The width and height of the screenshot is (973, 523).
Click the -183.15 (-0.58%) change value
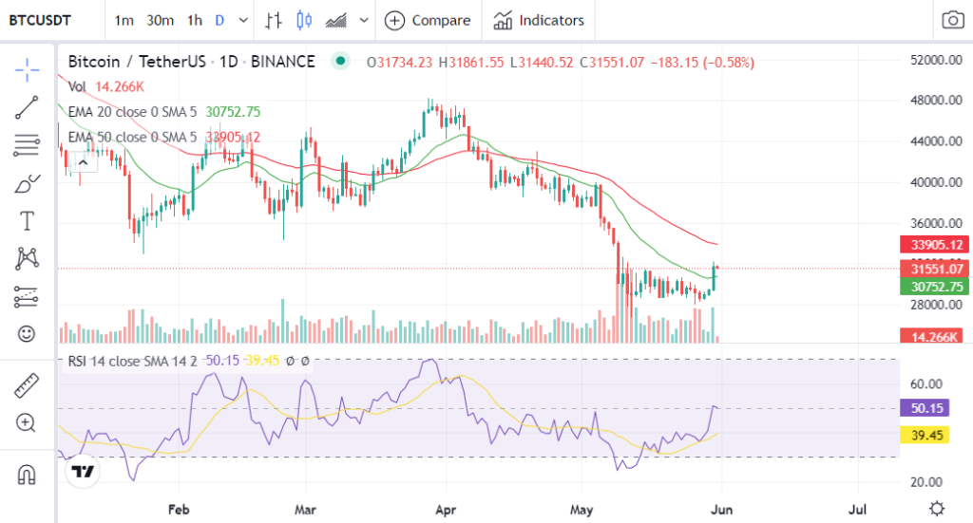click(702, 63)
